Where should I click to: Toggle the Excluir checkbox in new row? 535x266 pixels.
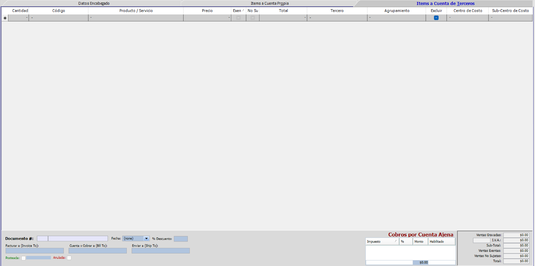436,18
